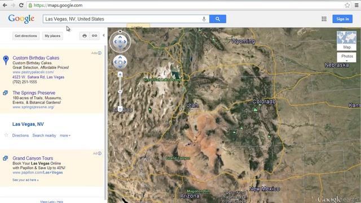Print the map with printer icon
Viewport: 361px width, 203px height.
click(x=85, y=36)
